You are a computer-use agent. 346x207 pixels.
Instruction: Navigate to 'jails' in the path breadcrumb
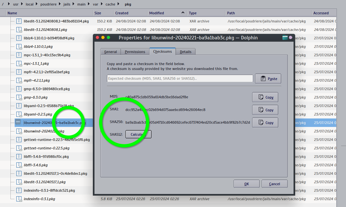coord(67,5)
